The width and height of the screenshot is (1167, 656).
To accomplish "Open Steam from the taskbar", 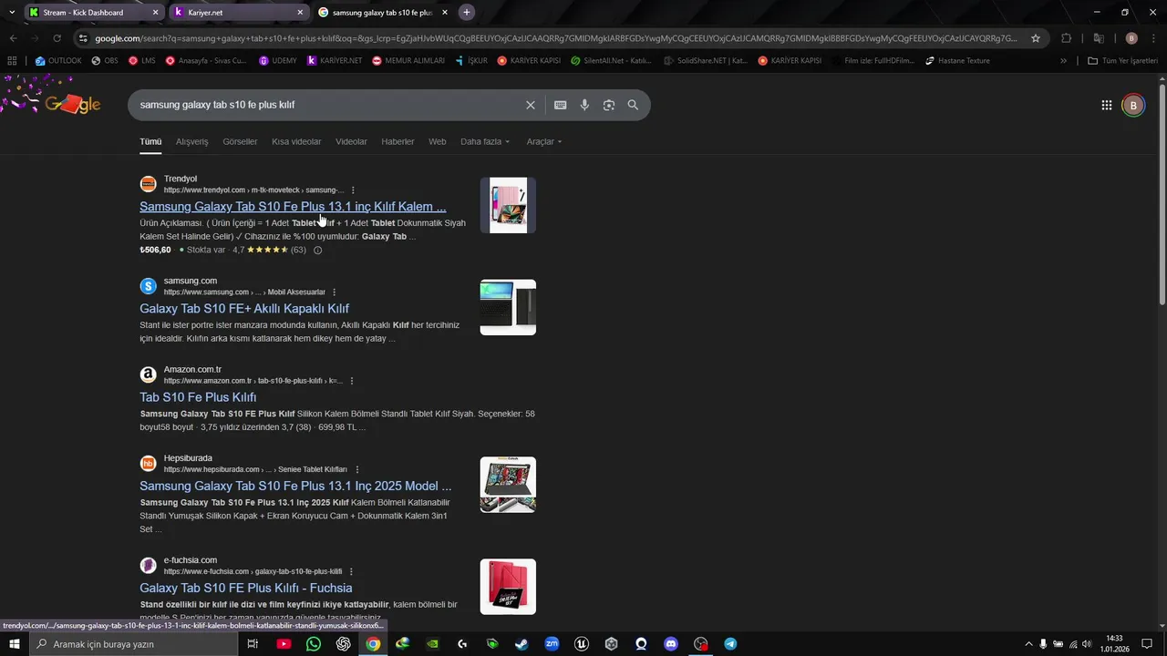I will [522, 644].
